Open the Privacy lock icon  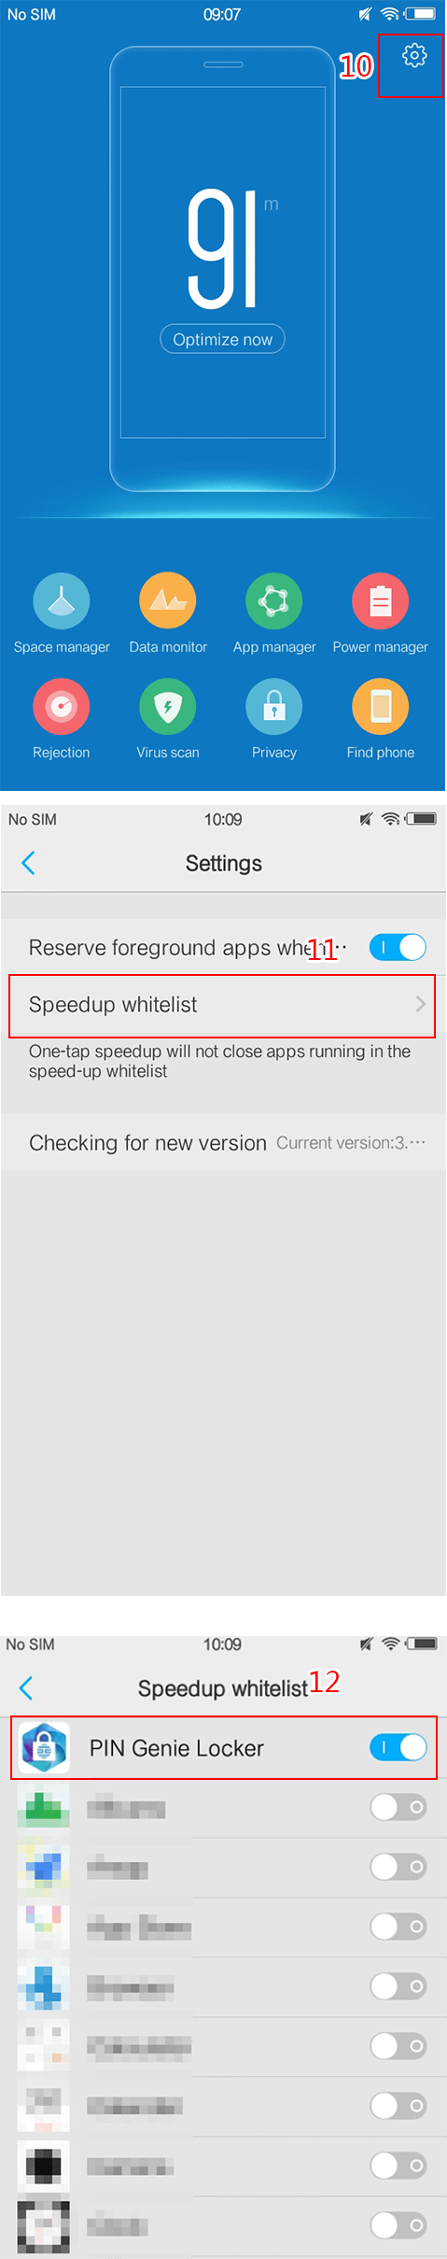[274, 706]
